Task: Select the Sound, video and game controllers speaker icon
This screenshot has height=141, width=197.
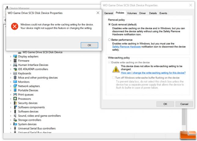Action: click(x=15, y=116)
